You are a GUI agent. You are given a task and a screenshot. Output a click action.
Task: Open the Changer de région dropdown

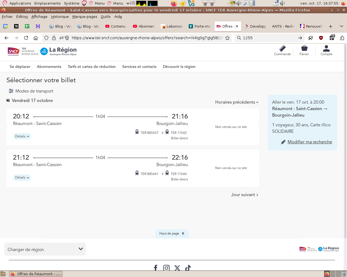[45, 249]
